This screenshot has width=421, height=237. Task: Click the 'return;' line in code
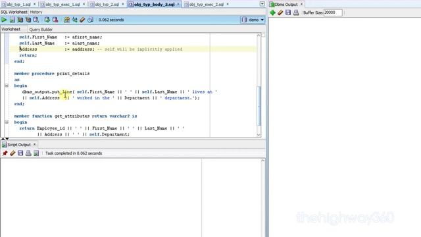pyautogui.click(x=28, y=55)
